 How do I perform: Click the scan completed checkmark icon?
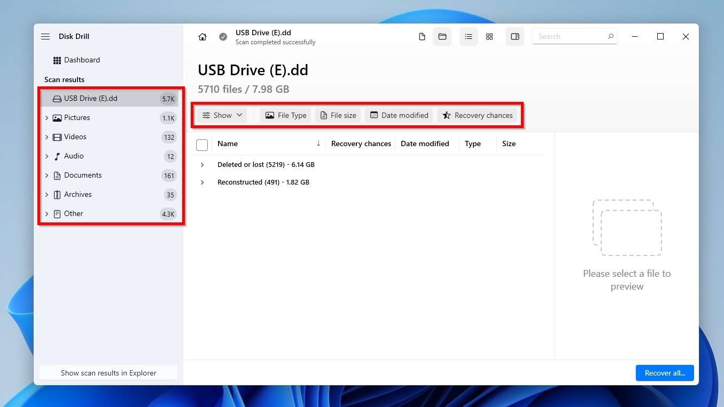click(x=223, y=37)
